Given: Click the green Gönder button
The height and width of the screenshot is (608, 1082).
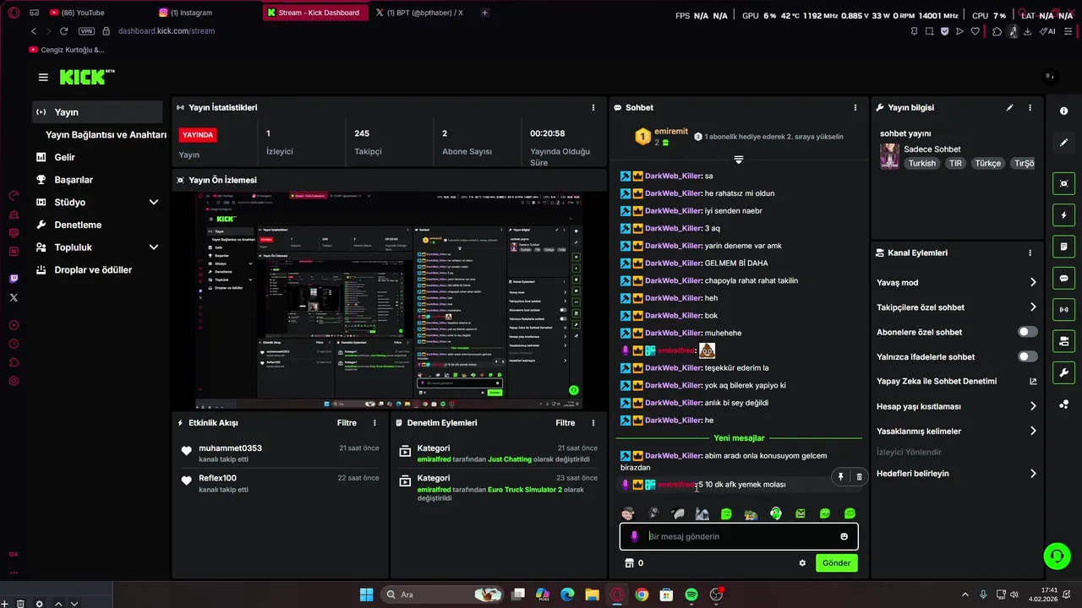Looking at the screenshot, I should (x=836, y=563).
